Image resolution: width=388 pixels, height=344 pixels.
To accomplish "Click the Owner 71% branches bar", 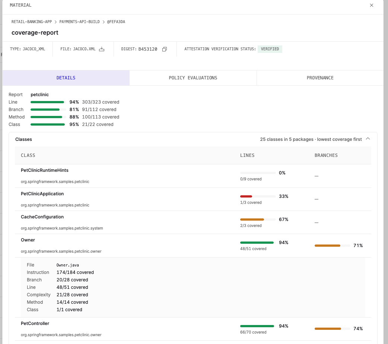I will [x=332, y=246].
